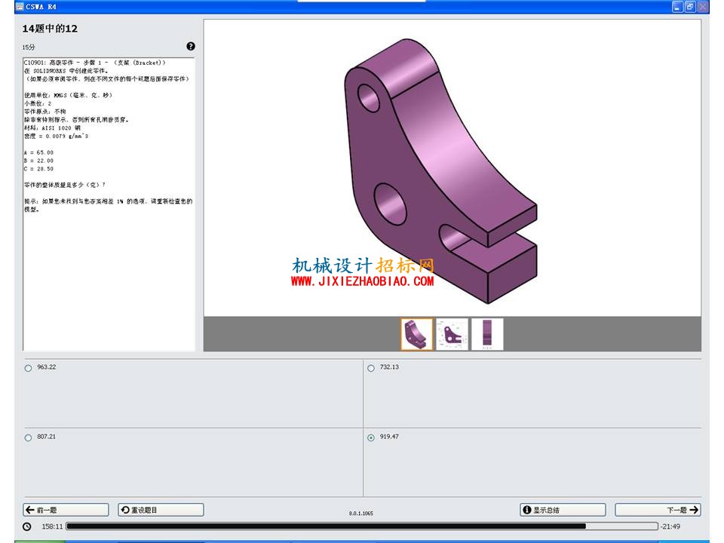724x543 pixels.
Task: Minimize the CSWA R4 window
Action: 677,7
